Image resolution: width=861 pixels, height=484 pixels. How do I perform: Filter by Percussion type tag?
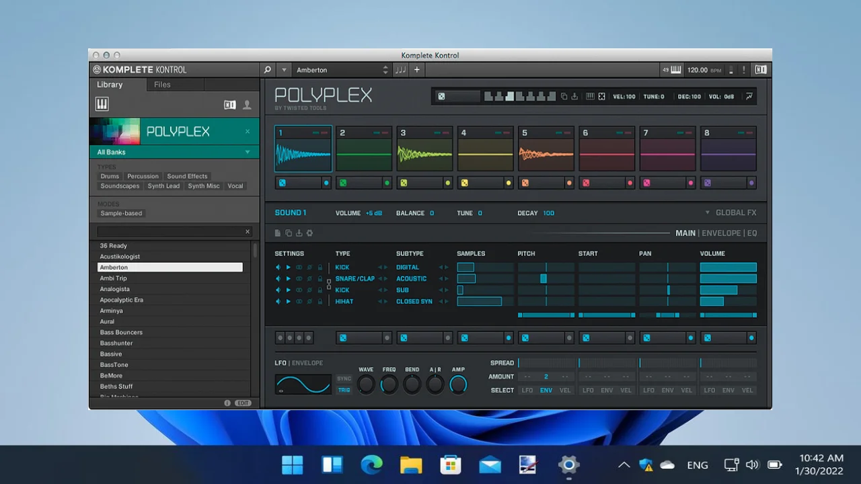click(x=143, y=176)
